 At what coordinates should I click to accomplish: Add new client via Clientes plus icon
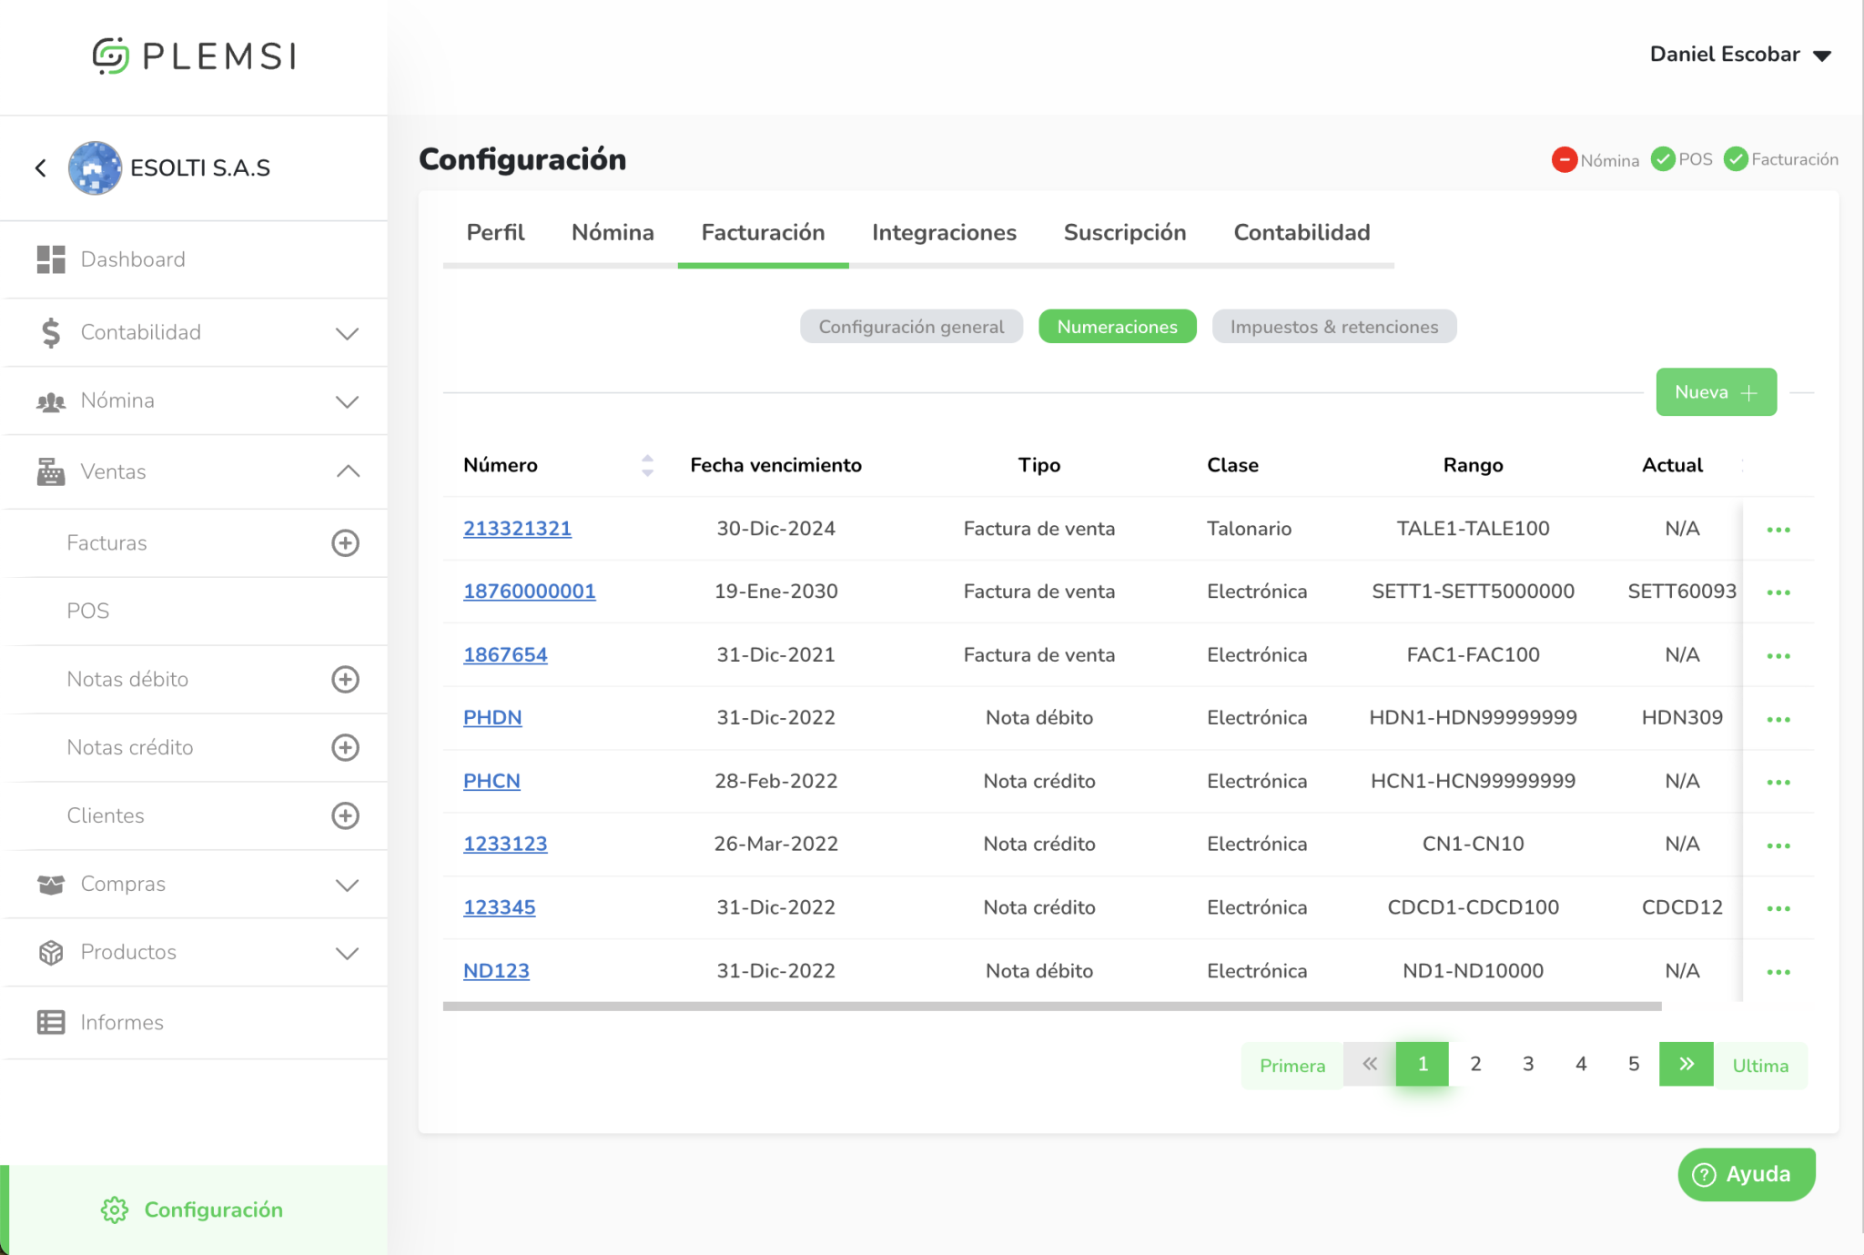pyautogui.click(x=345, y=815)
